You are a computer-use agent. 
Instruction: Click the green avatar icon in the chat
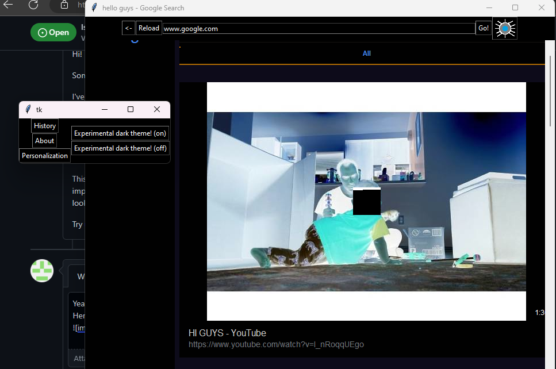pos(41,271)
